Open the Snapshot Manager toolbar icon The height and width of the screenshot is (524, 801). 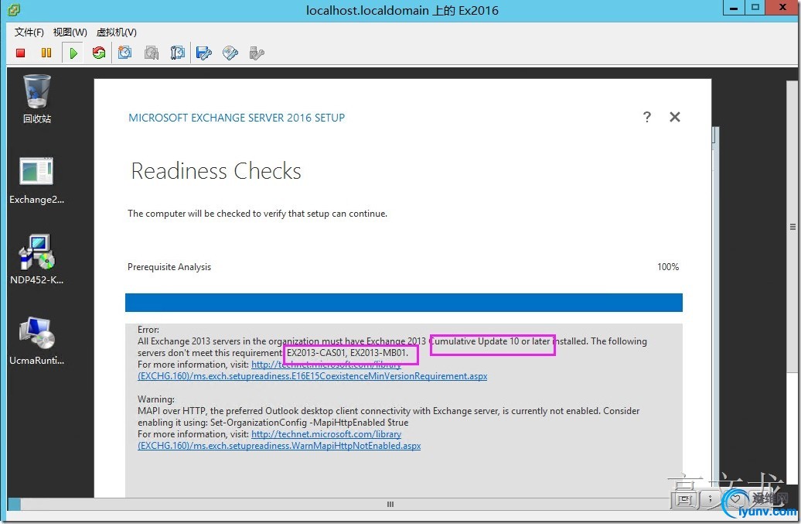[x=177, y=53]
